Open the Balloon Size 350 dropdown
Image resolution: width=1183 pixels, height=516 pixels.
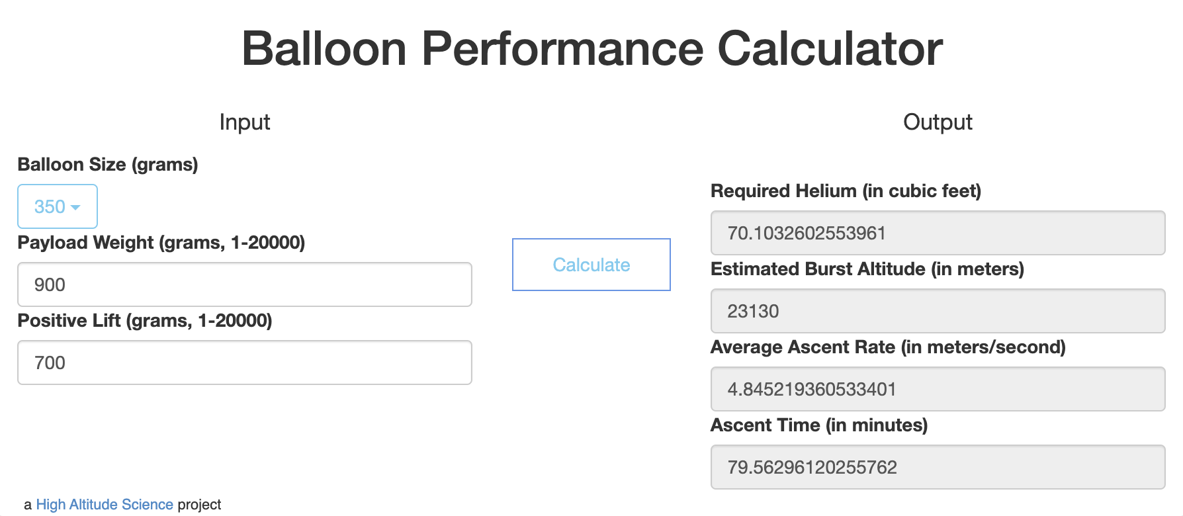57,206
